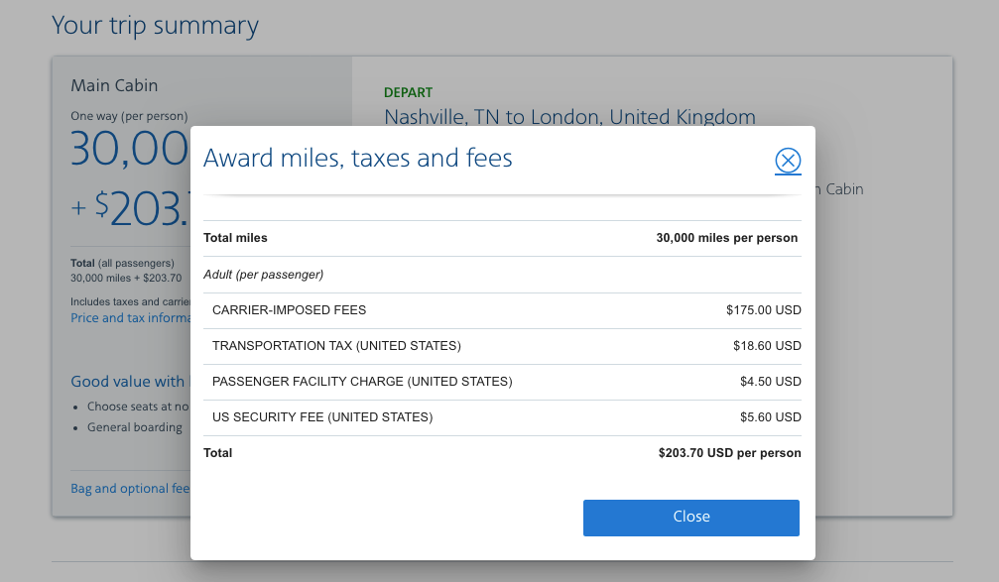Screen dimensions: 999x582
Task: Close the dialog with the X icon
Action: click(788, 161)
